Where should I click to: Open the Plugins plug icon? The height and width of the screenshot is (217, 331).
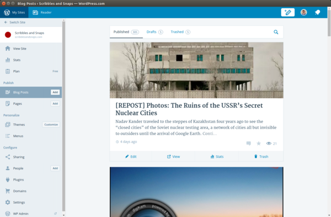[8, 179]
